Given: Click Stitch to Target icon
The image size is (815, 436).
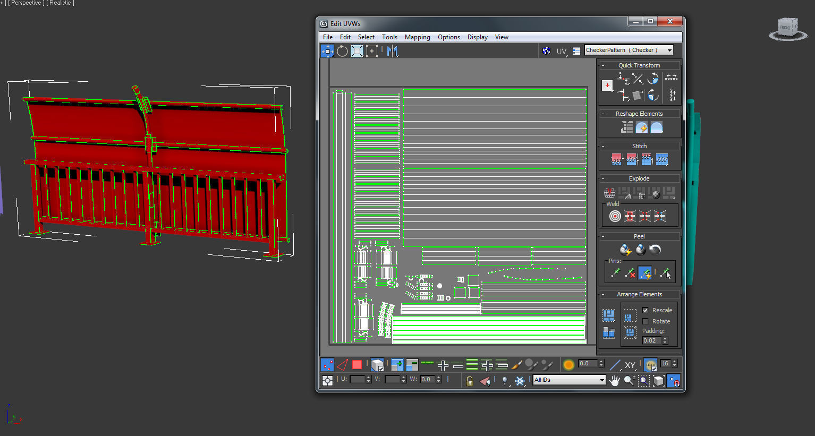Looking at the screenshot, I should 617,159.
